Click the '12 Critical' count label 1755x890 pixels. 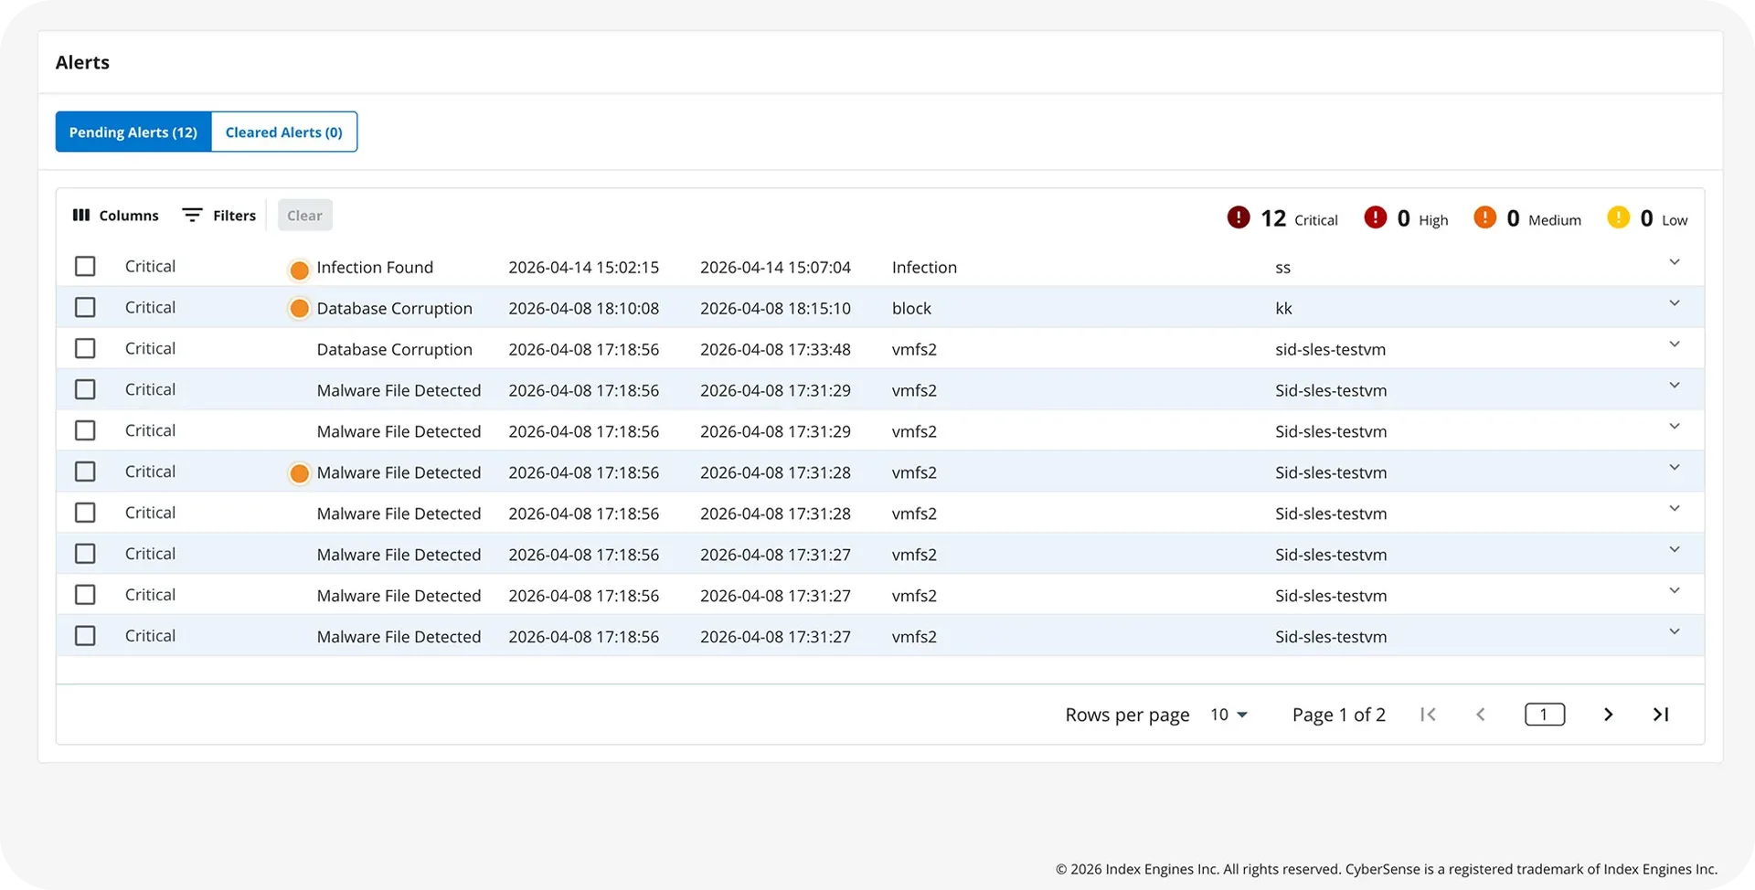[x=1299, y=218]
